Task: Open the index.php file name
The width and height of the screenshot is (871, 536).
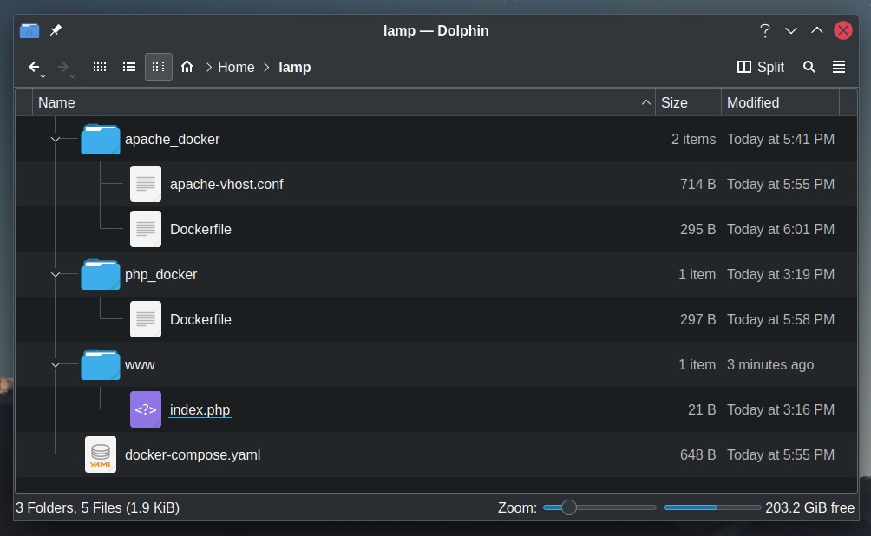Action: point(200,410)
